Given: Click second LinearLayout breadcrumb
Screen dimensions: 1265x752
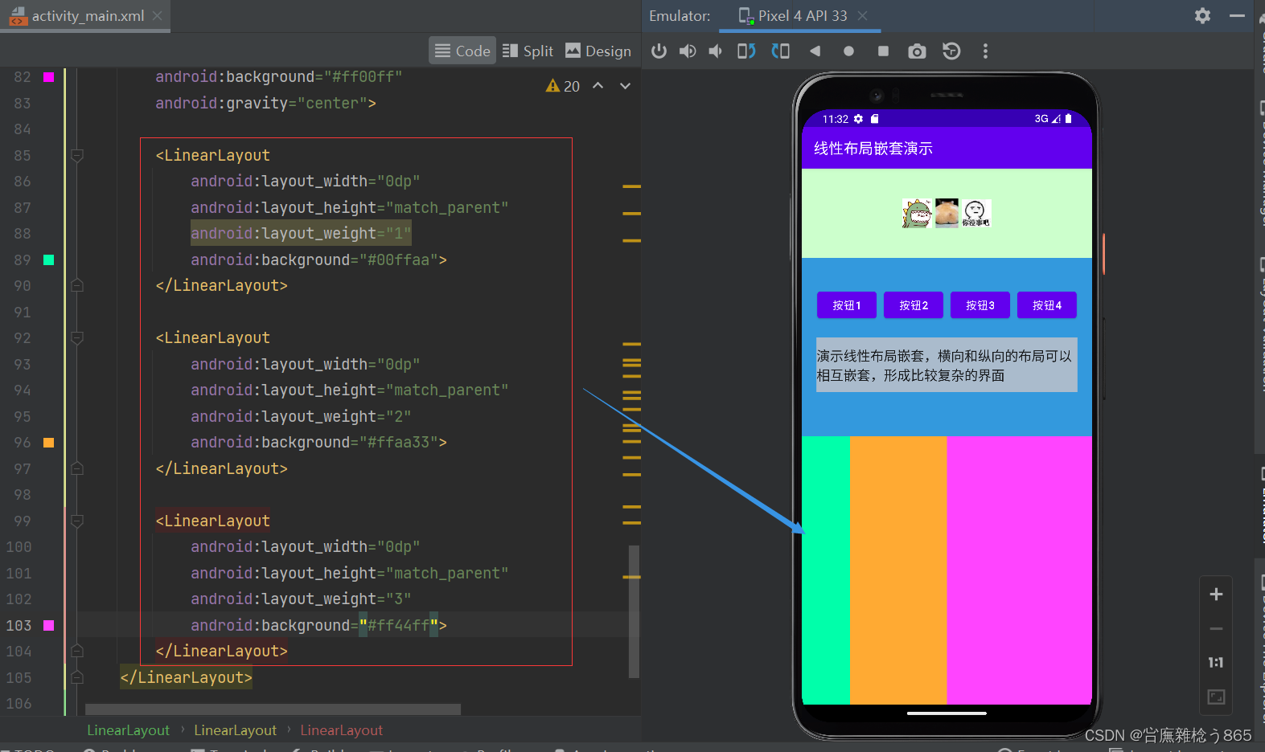Looking at the screenshot, I should tap(235, 730).
